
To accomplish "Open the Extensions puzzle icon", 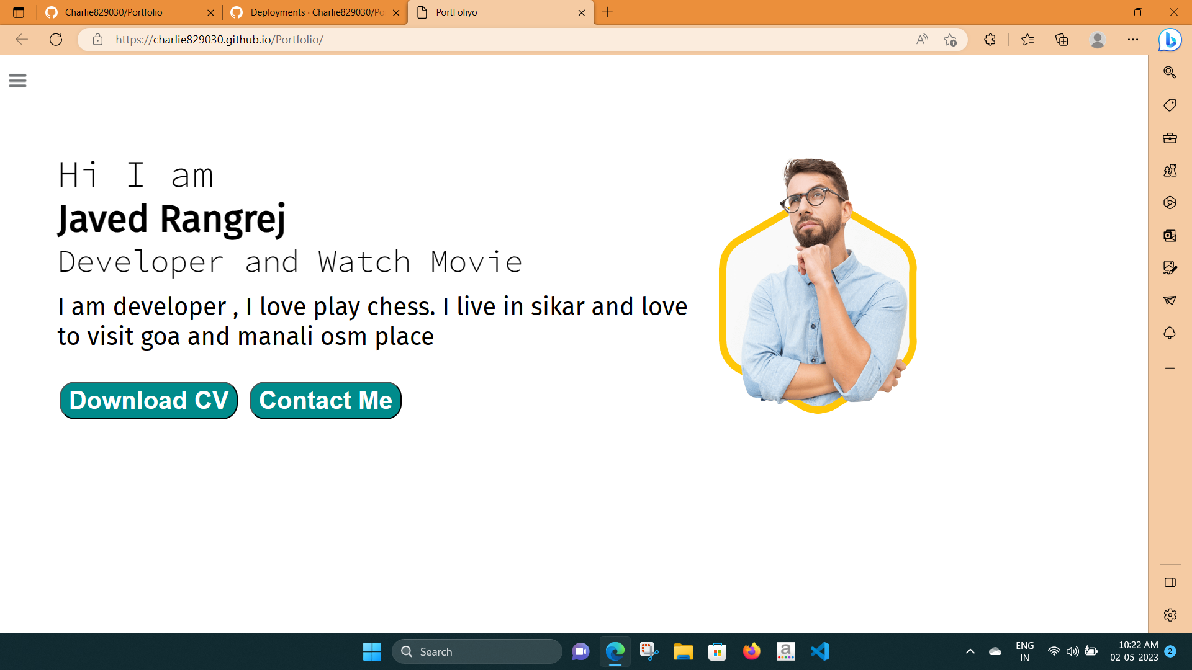I will click(990, 40).
